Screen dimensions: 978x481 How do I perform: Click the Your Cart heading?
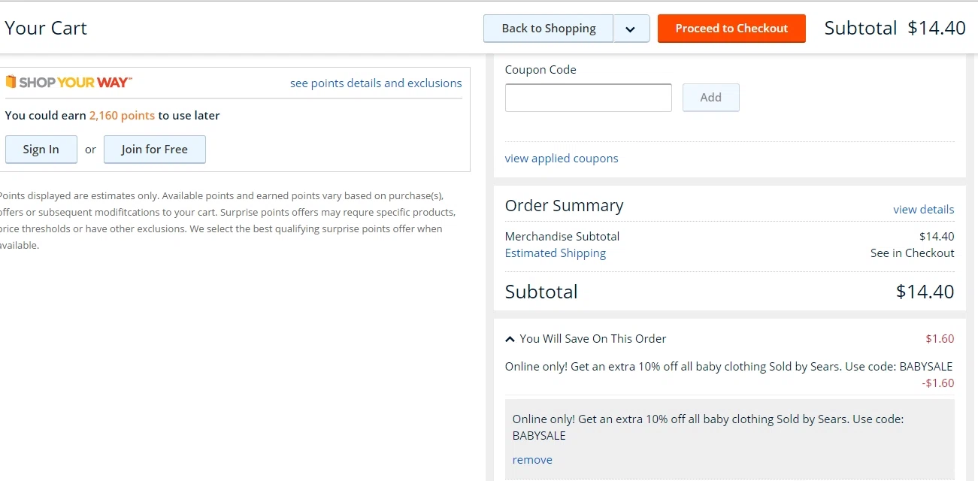coord(46,29)
